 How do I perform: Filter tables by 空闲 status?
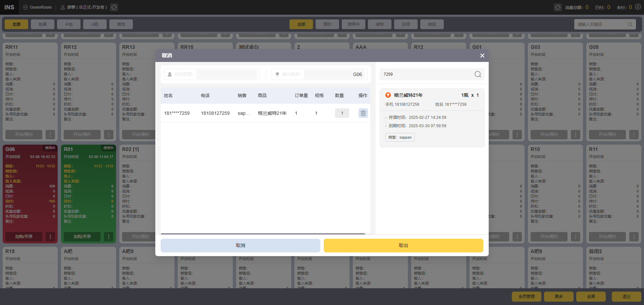(x=406, y=24)
